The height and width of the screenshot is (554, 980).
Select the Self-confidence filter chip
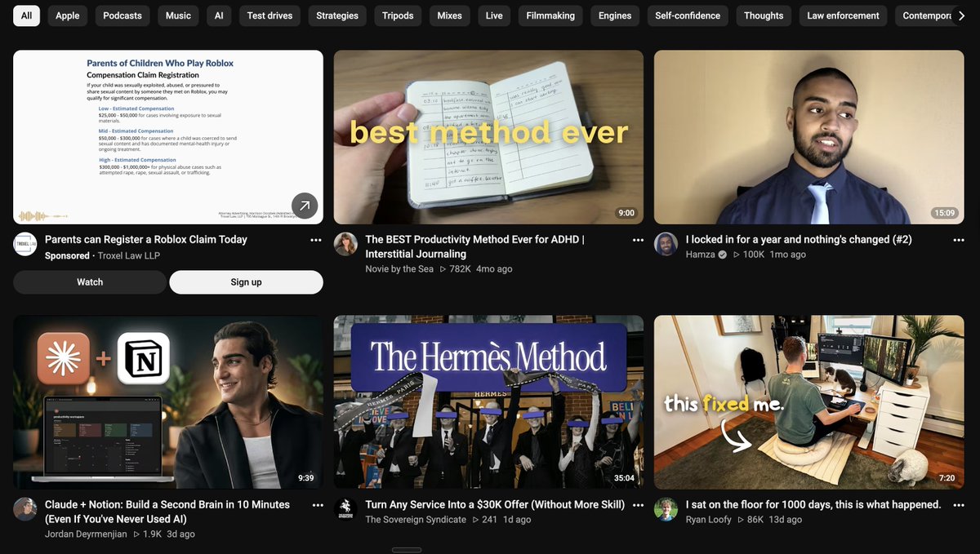point(688,16)
